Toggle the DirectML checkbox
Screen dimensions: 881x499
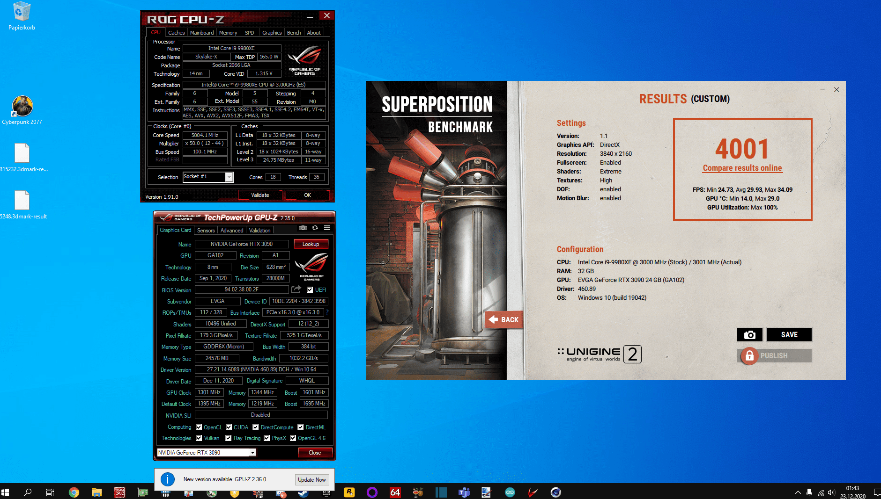[301, 427]
